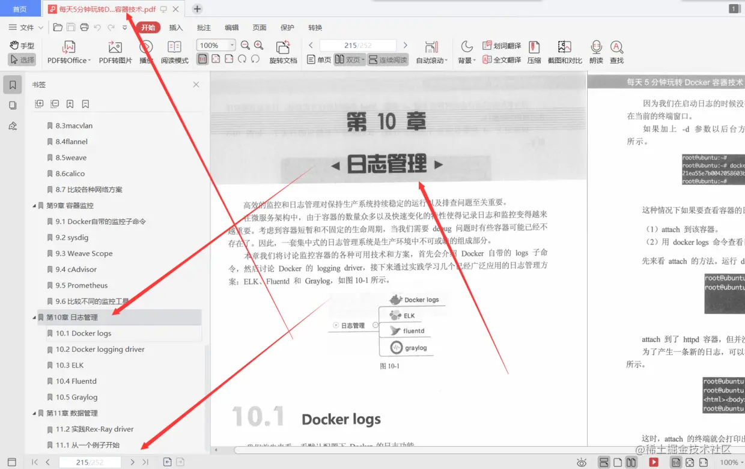The width and height of the screenshot is (745, 469).
Task: Click the page number field in toolbar
Action: click(358, 46)
